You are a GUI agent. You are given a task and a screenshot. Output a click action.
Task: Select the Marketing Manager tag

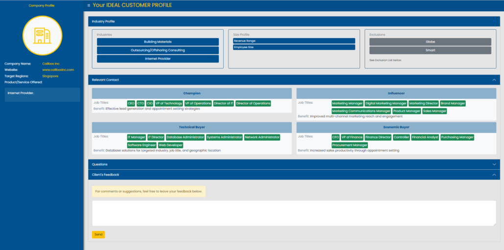(347, 103)
